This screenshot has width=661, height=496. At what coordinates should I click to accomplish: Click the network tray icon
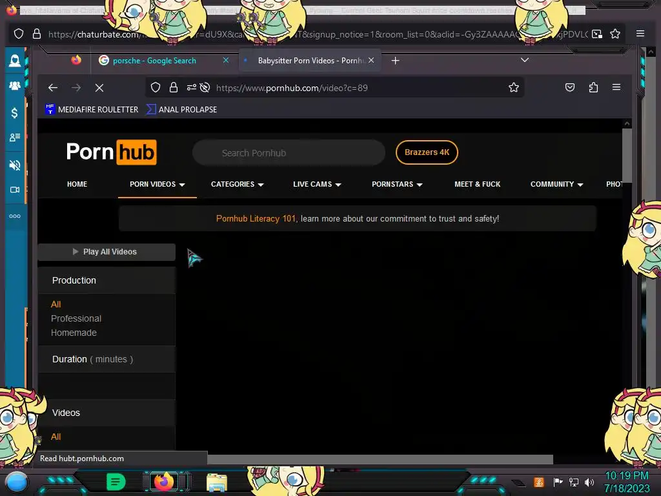point(574,482)
